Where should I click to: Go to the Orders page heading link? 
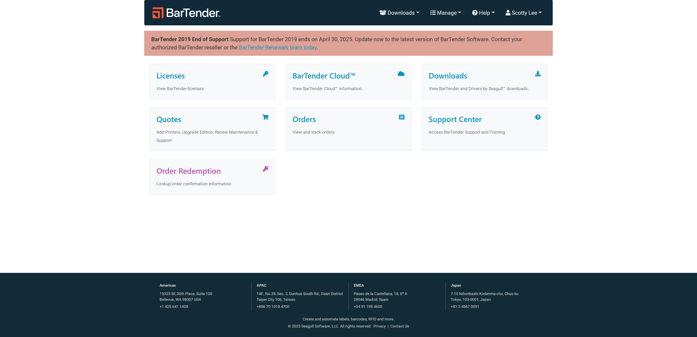click(304, 119)
